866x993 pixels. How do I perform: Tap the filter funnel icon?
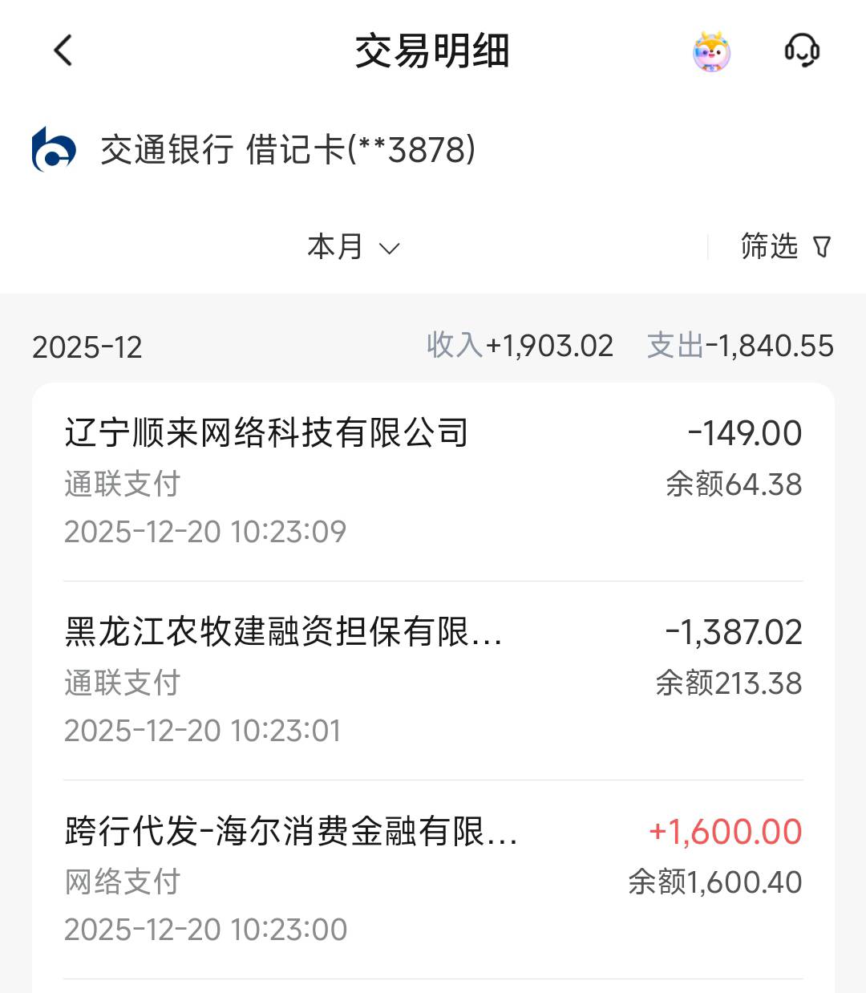(822, 247)
